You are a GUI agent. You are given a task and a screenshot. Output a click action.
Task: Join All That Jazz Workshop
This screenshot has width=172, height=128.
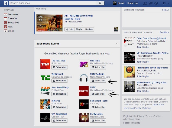70,29
